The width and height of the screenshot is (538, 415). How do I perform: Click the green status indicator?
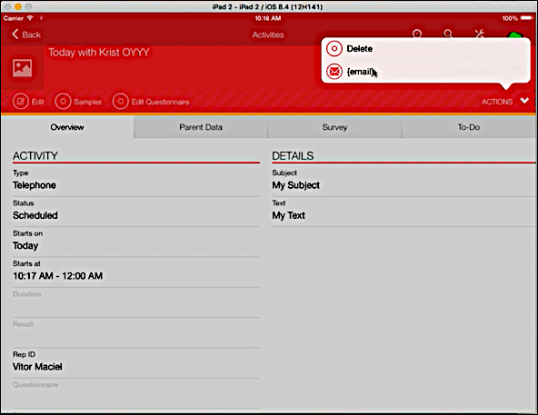514,35
